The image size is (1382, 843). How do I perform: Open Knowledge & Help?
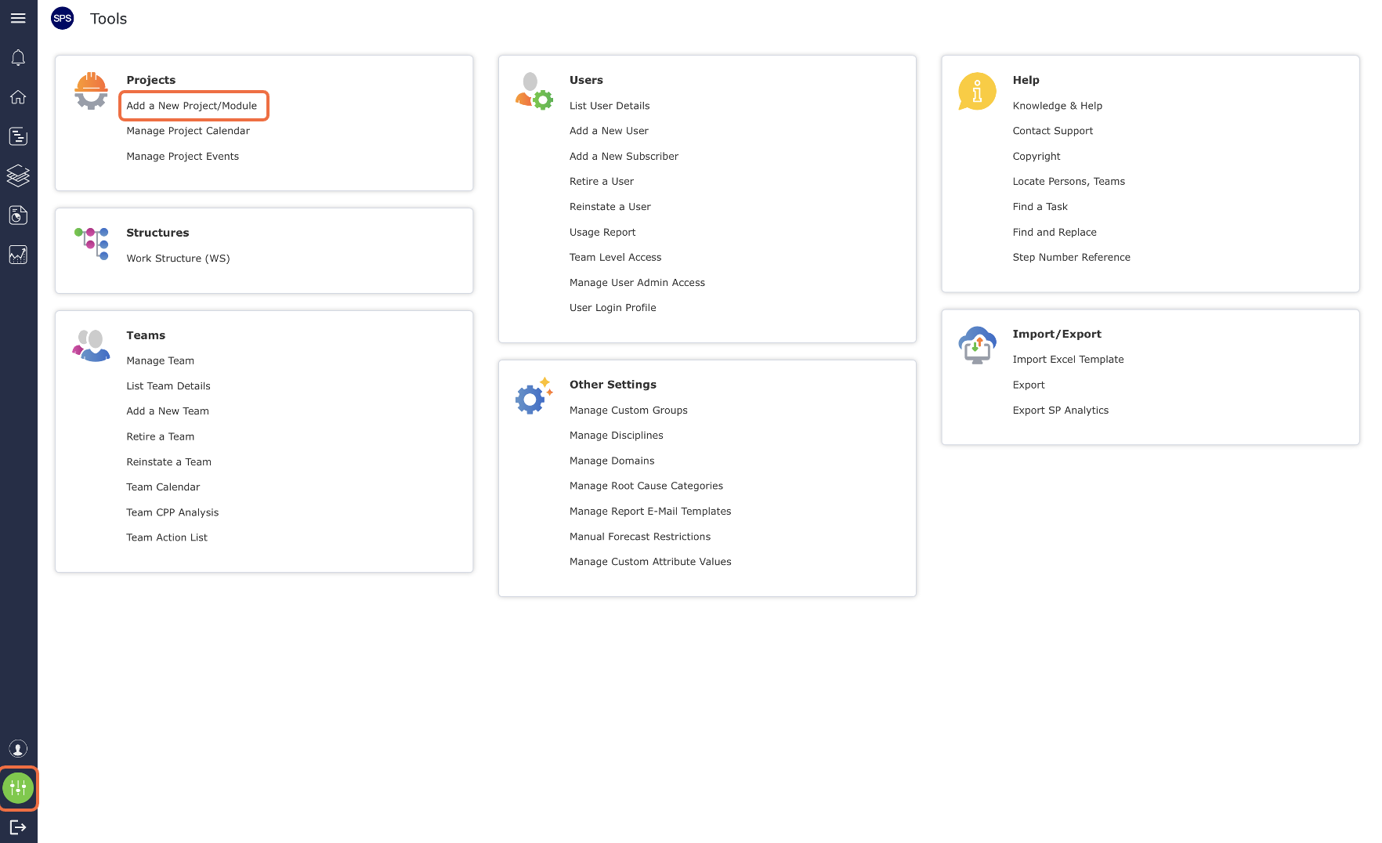click(1057, 106)
